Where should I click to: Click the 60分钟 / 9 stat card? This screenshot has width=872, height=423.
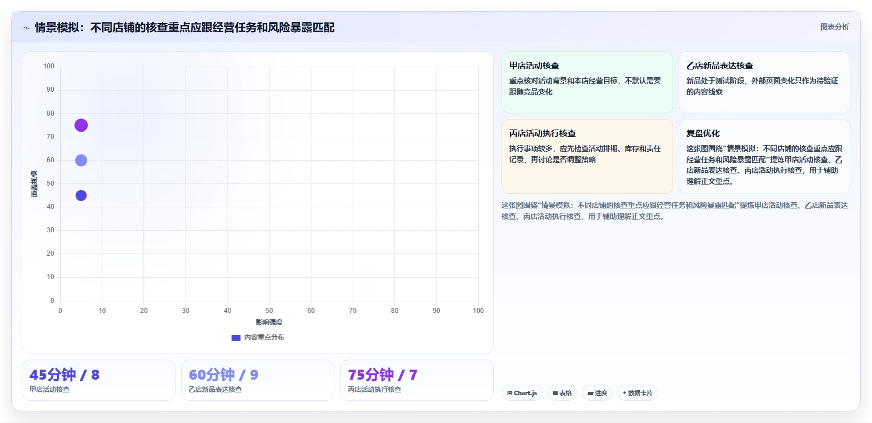tap(258, 380)
